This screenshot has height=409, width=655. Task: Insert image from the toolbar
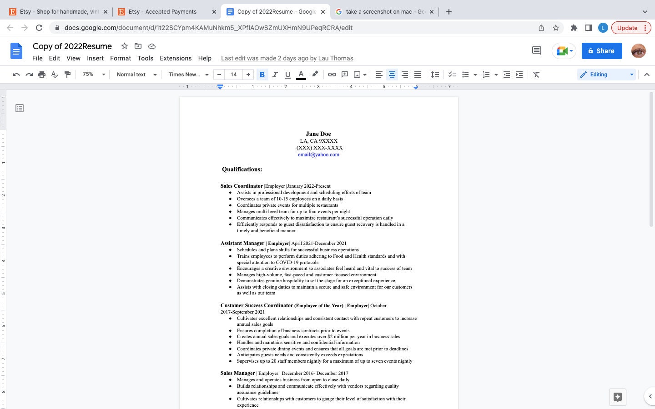click(x=358, y=75)
